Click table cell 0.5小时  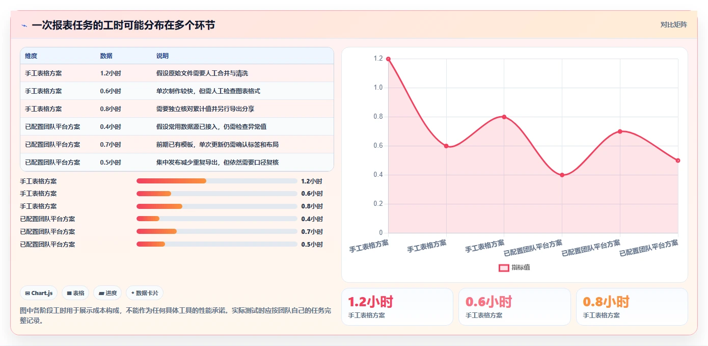click(111, 163)
